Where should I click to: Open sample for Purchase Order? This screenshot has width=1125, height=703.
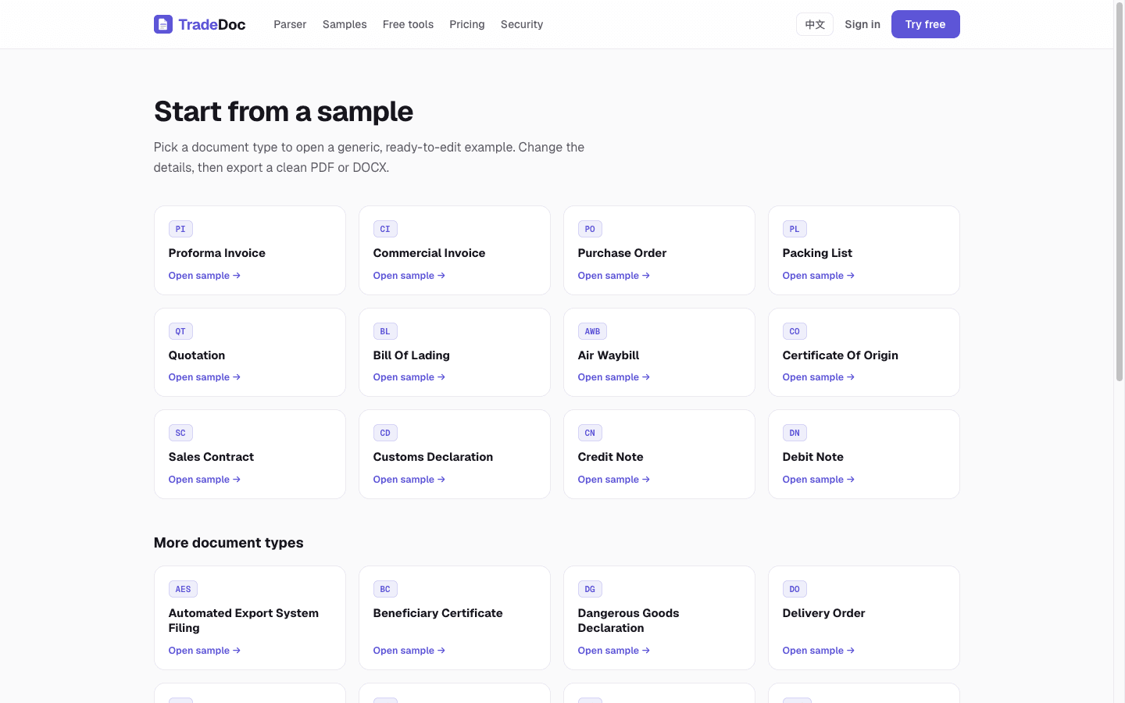click(x=614, y=276)
